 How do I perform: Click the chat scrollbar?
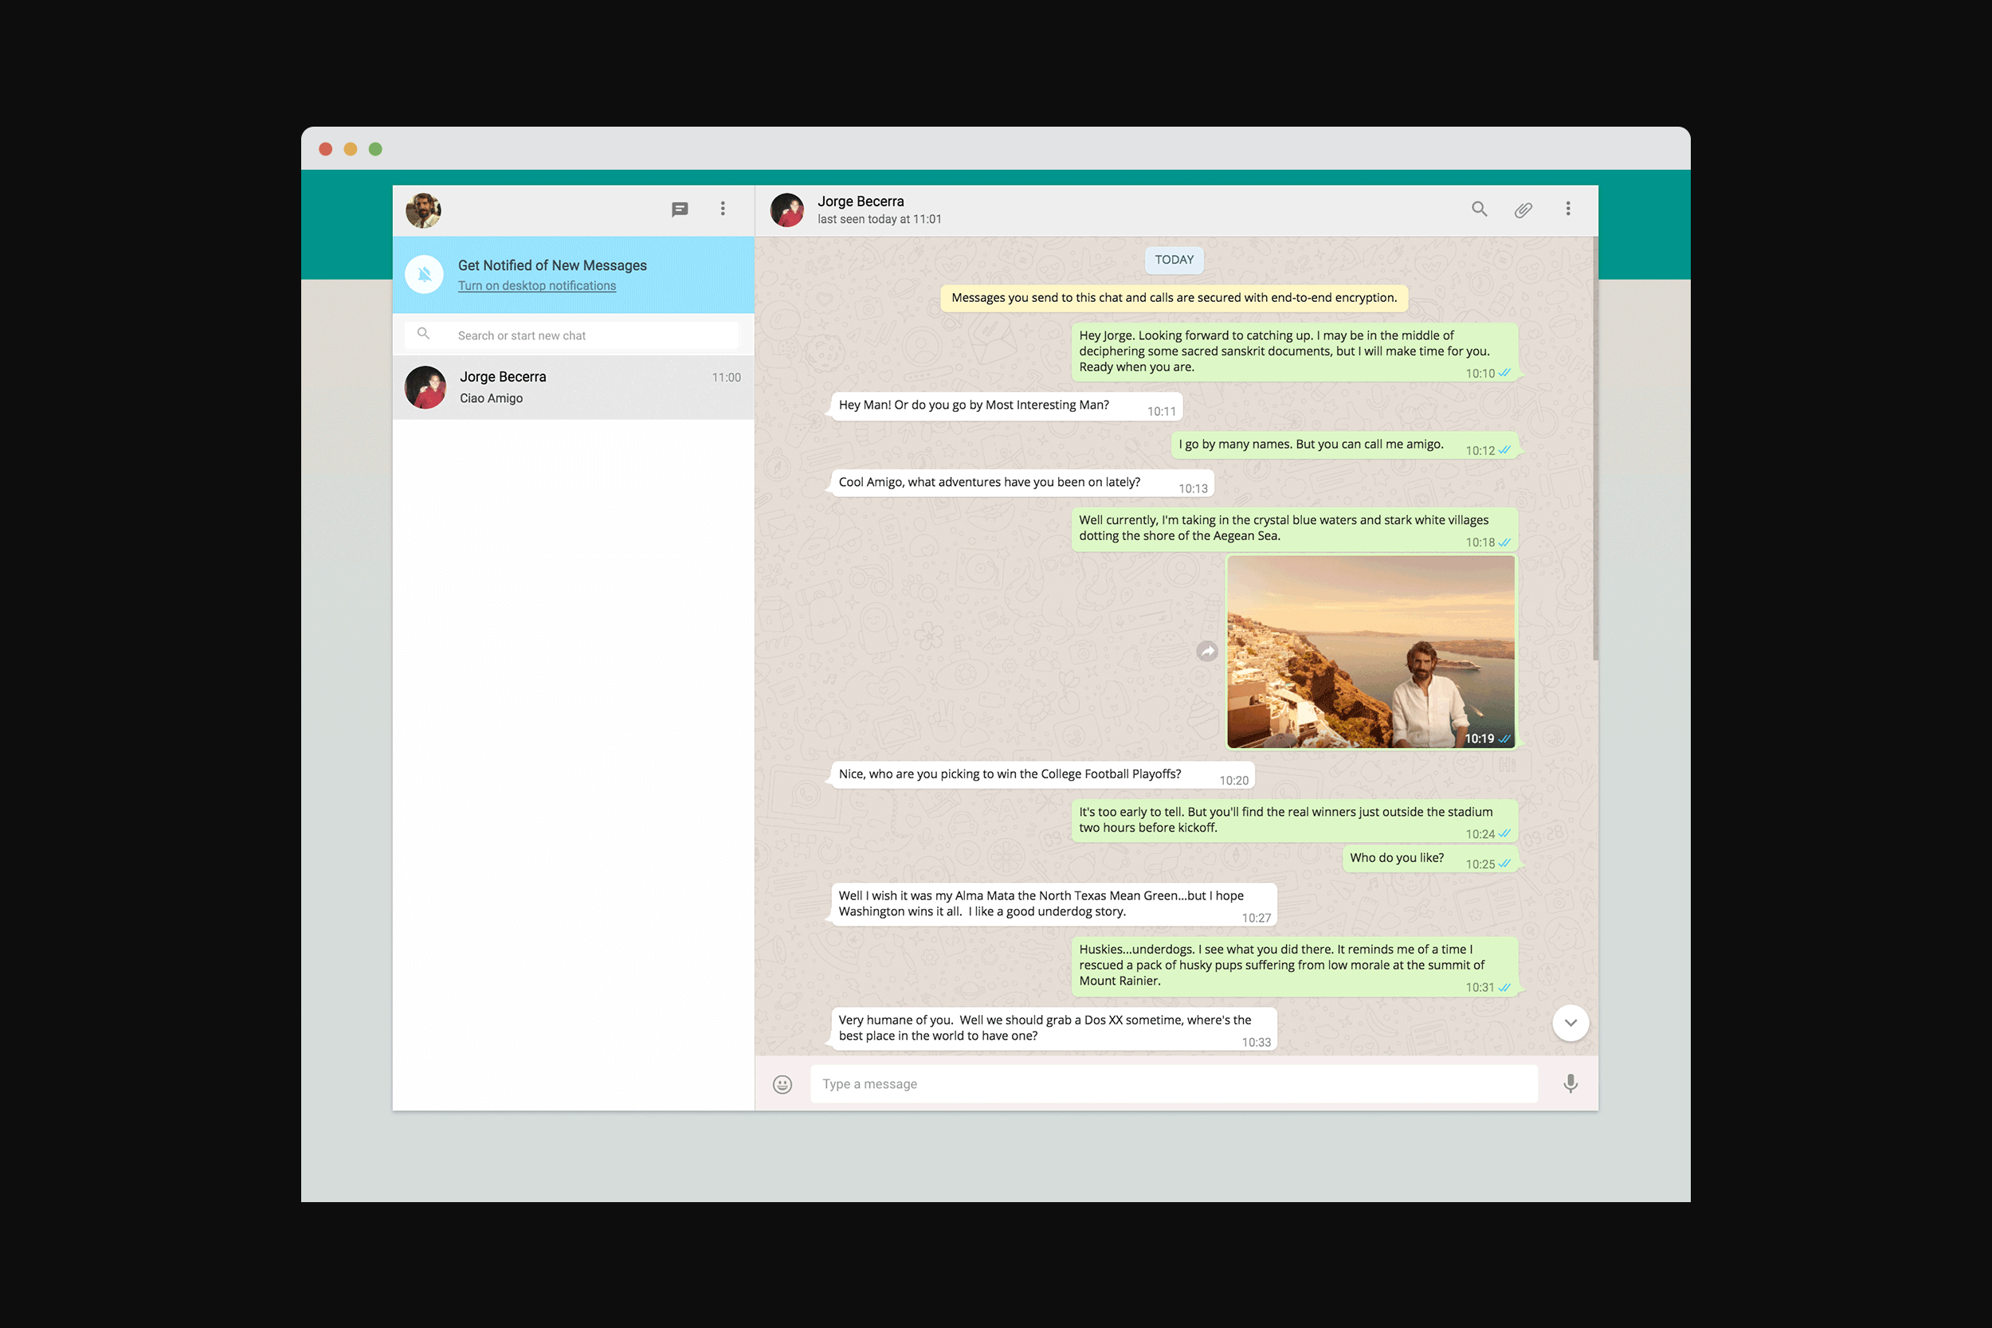[x=1594, y=449]
